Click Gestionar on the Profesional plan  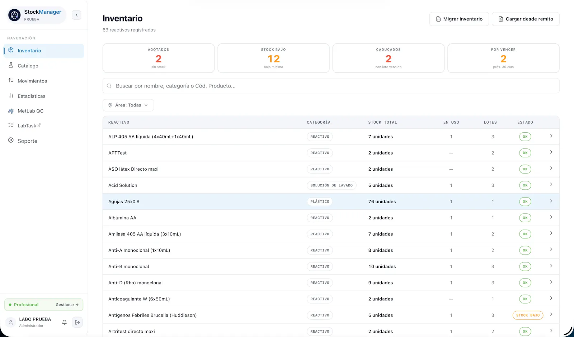tap(67, 305)
